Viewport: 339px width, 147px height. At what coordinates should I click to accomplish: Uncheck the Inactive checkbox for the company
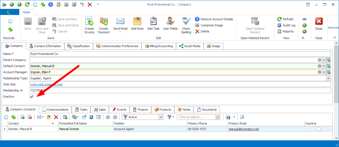[32, 97]
